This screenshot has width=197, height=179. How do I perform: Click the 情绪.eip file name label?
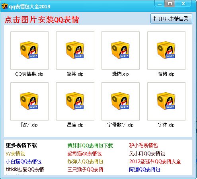pos(166,74)
